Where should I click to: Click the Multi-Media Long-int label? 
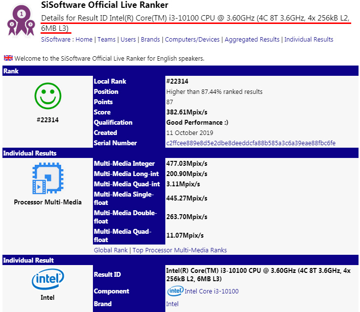click(126, 174)
